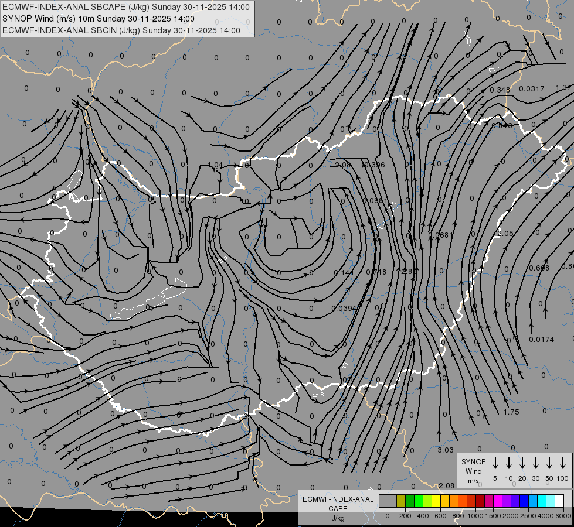Click the 600 tick label on CAPE scale

[x=440, y=516]
